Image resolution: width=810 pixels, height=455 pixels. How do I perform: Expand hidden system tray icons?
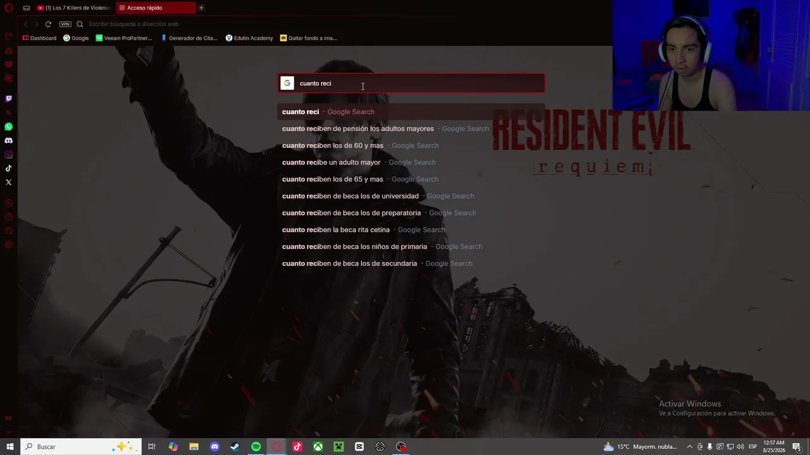[x=690, y=447]
